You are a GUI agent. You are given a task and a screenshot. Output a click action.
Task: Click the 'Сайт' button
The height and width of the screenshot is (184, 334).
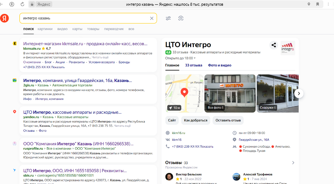coord(172,120)
